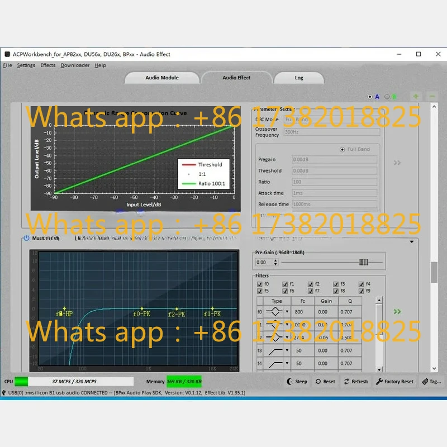Click the Pre-Gain slider handle
The height and width of the screenshot is (447, 447).
click(x=364, y=262)
